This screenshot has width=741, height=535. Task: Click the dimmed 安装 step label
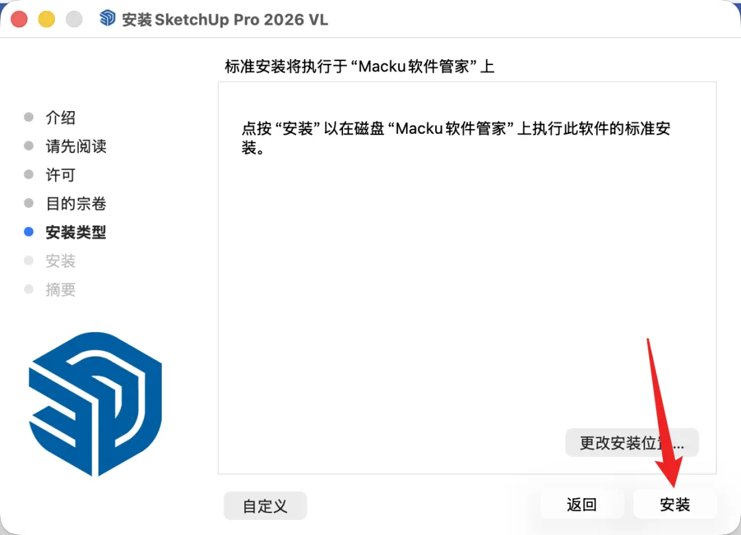[60, 261]
